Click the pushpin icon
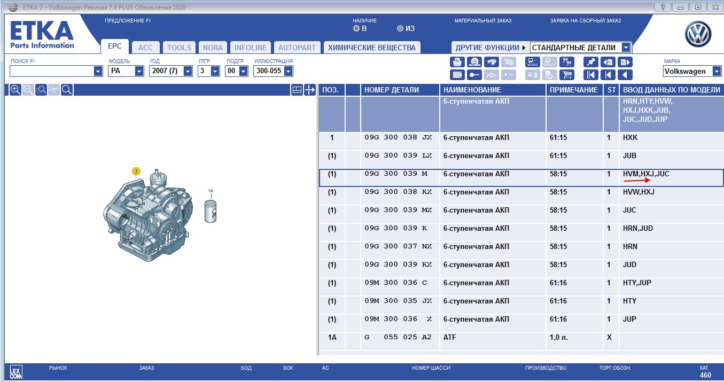This screenshot has height=382, width=724. pos(590,62)
